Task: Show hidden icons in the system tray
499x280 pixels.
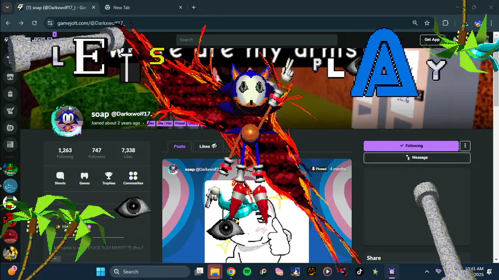Action: point(427,272)
